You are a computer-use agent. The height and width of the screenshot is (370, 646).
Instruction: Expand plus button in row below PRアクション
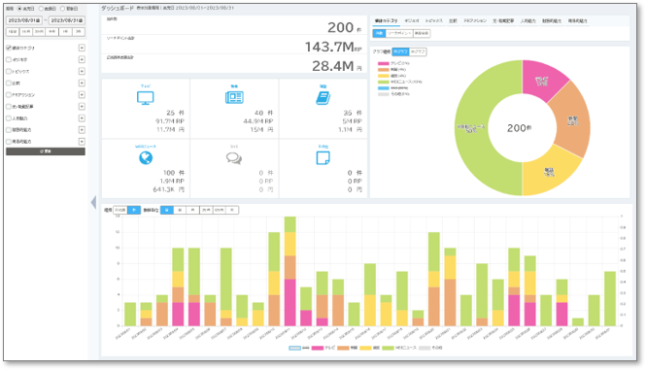click(x=82, y=106)
